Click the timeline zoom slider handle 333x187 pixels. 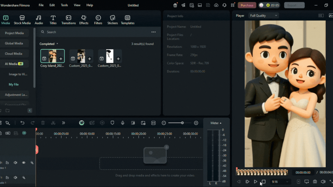[182, 123]
